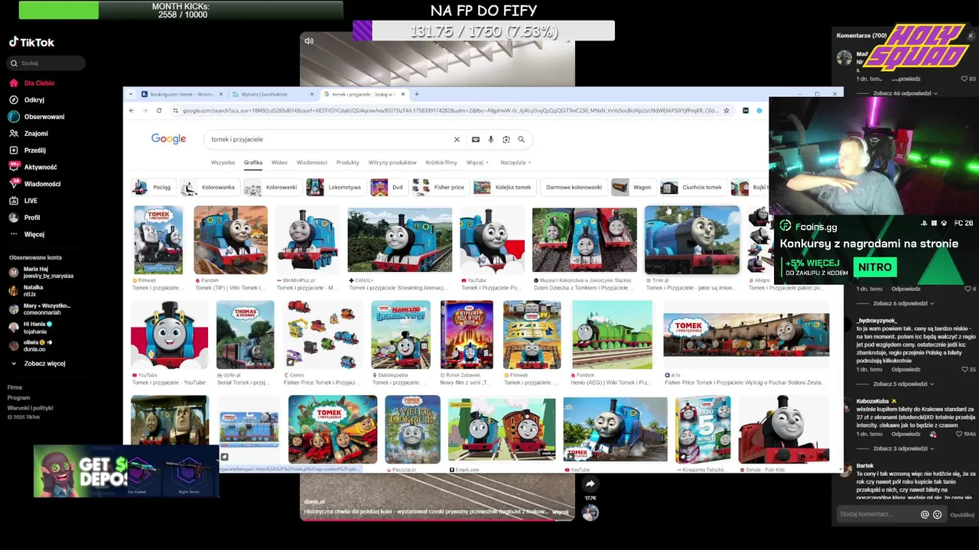Open Więcej three-dot menu in TikTok sidebar
This screenshot has height=550, width=979.
coord(27,235)
